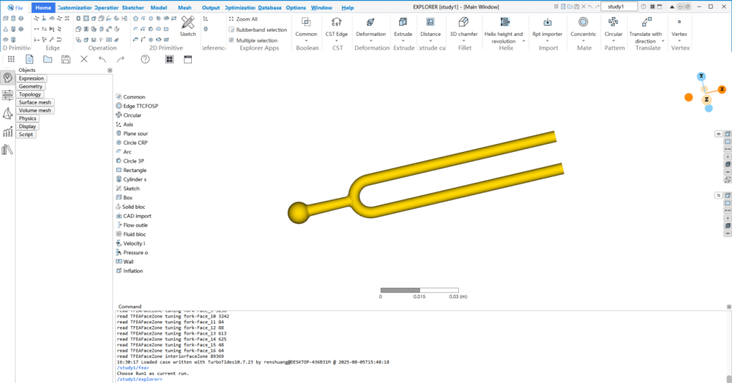
Task: Select Translate with direction icon
Action: tap(647, 22)
